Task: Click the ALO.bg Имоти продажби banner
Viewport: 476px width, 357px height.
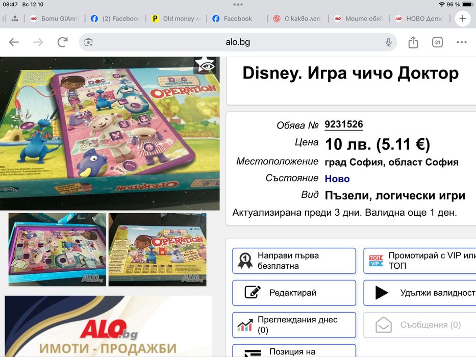Action: (x=108, y=326)
